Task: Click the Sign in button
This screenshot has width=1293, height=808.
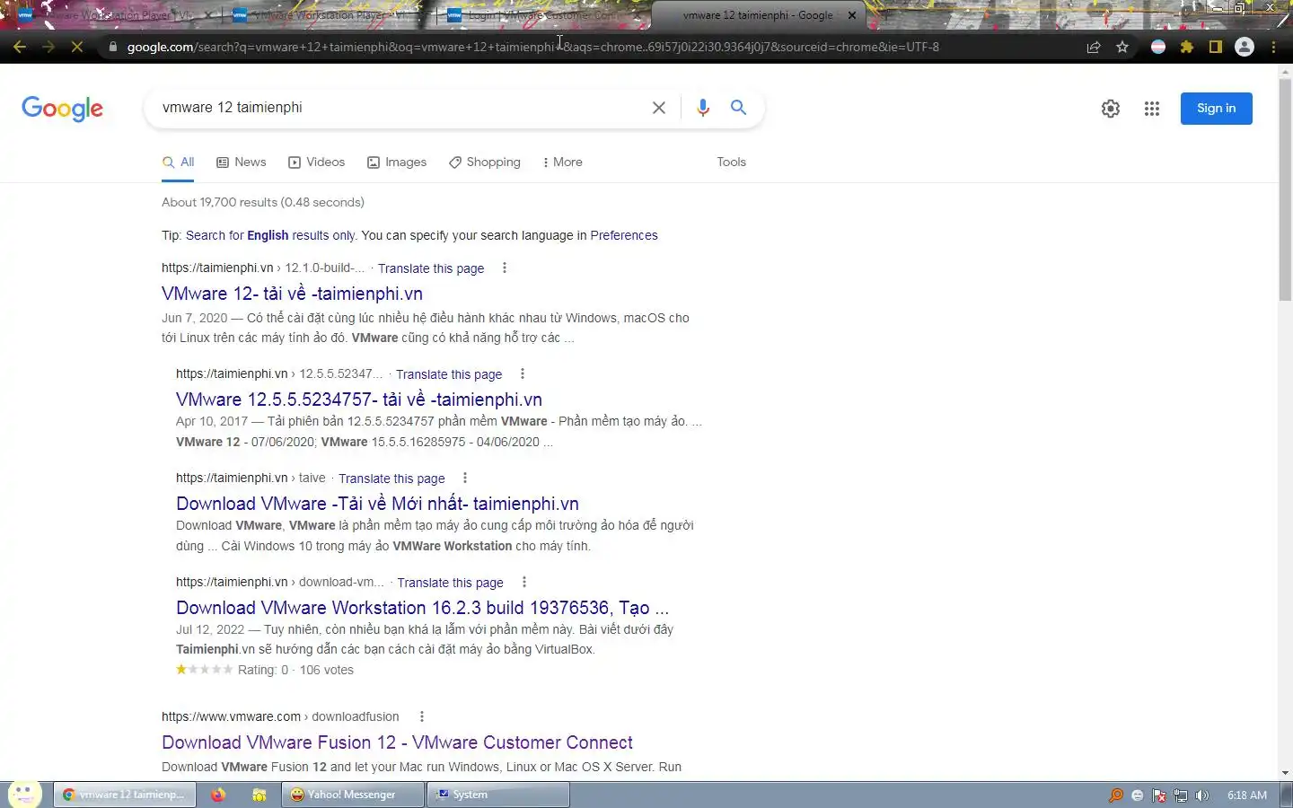Action: coord(1216,109)
